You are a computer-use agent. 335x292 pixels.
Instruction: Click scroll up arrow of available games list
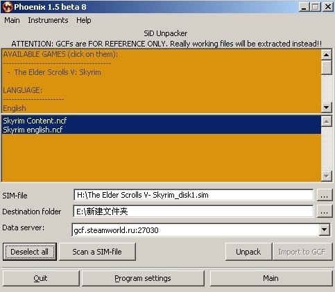[x=327, y=55]
